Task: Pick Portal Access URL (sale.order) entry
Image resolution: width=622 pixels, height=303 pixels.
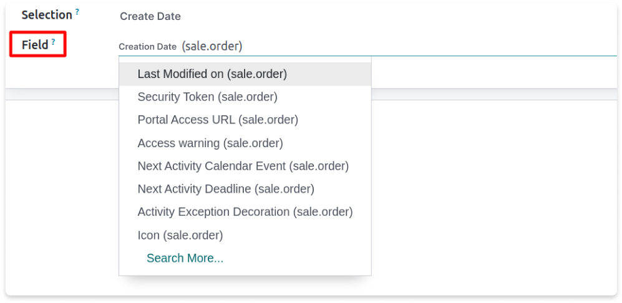Action: click(245, 120)
